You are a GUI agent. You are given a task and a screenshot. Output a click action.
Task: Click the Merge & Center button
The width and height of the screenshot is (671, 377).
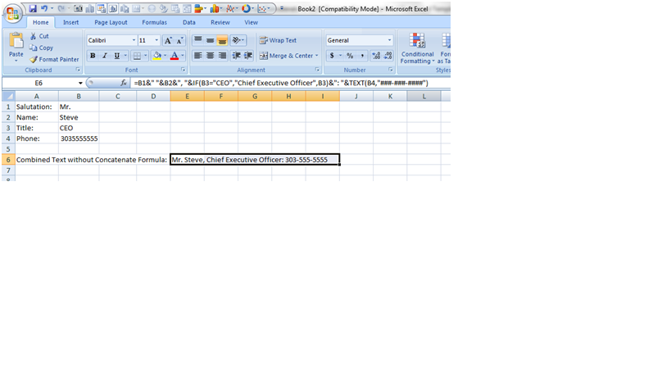tap(288, 56)
